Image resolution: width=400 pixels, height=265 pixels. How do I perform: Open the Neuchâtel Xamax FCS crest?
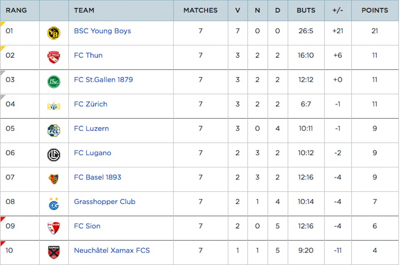[54, 252]
